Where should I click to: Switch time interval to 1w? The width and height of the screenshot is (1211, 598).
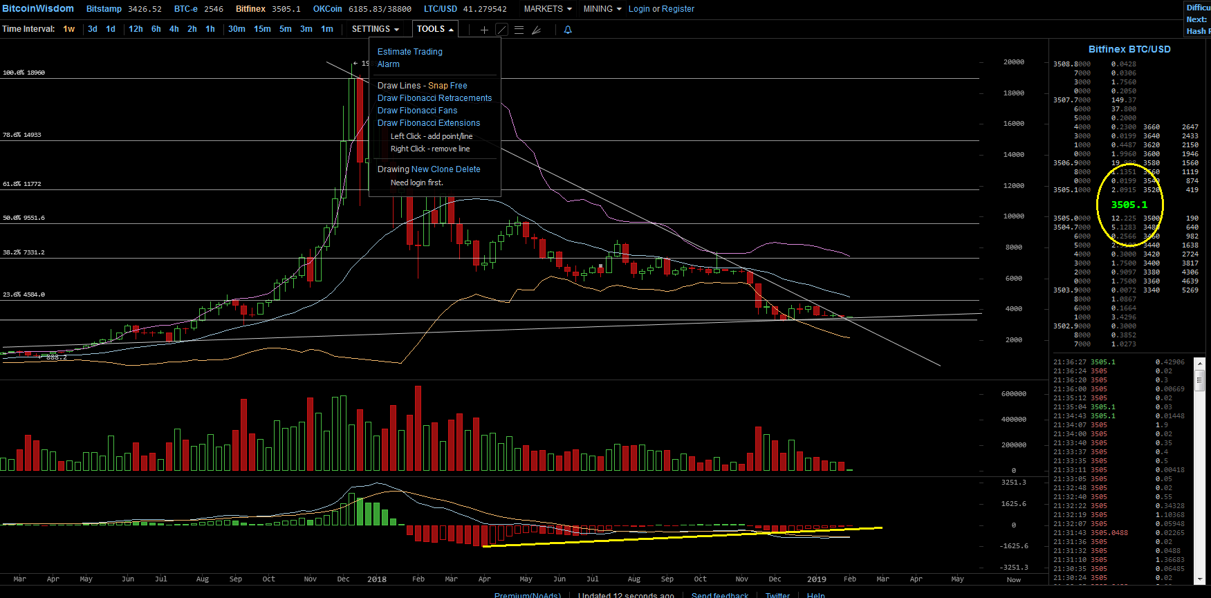(69, 29)
